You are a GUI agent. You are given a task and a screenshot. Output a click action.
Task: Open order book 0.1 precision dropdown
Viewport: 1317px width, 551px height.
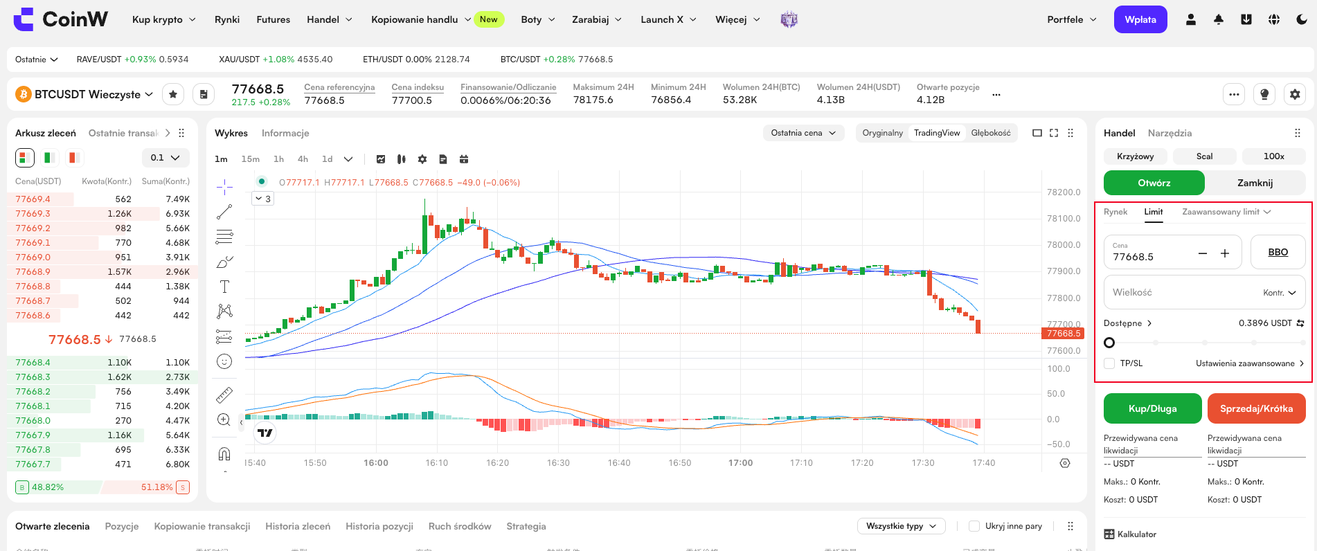click(x=165, y=158)
